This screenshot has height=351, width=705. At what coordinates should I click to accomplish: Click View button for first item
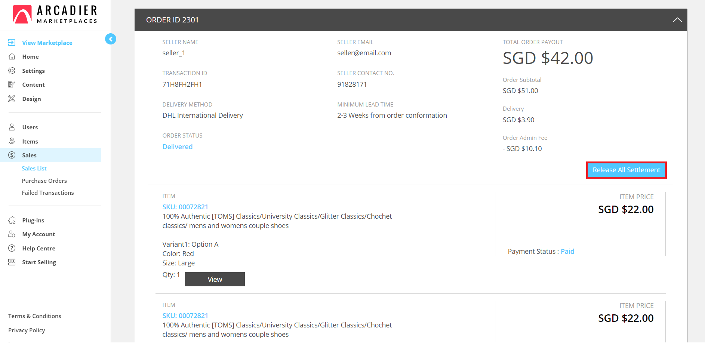[x=215, y=279]
